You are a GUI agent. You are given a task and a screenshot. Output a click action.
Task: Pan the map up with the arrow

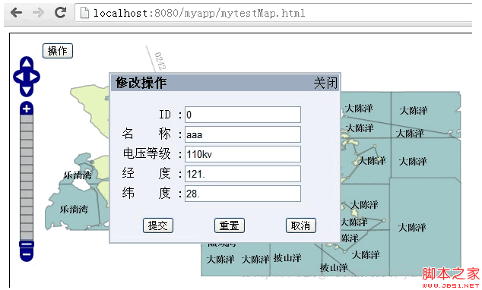(27, 62)
